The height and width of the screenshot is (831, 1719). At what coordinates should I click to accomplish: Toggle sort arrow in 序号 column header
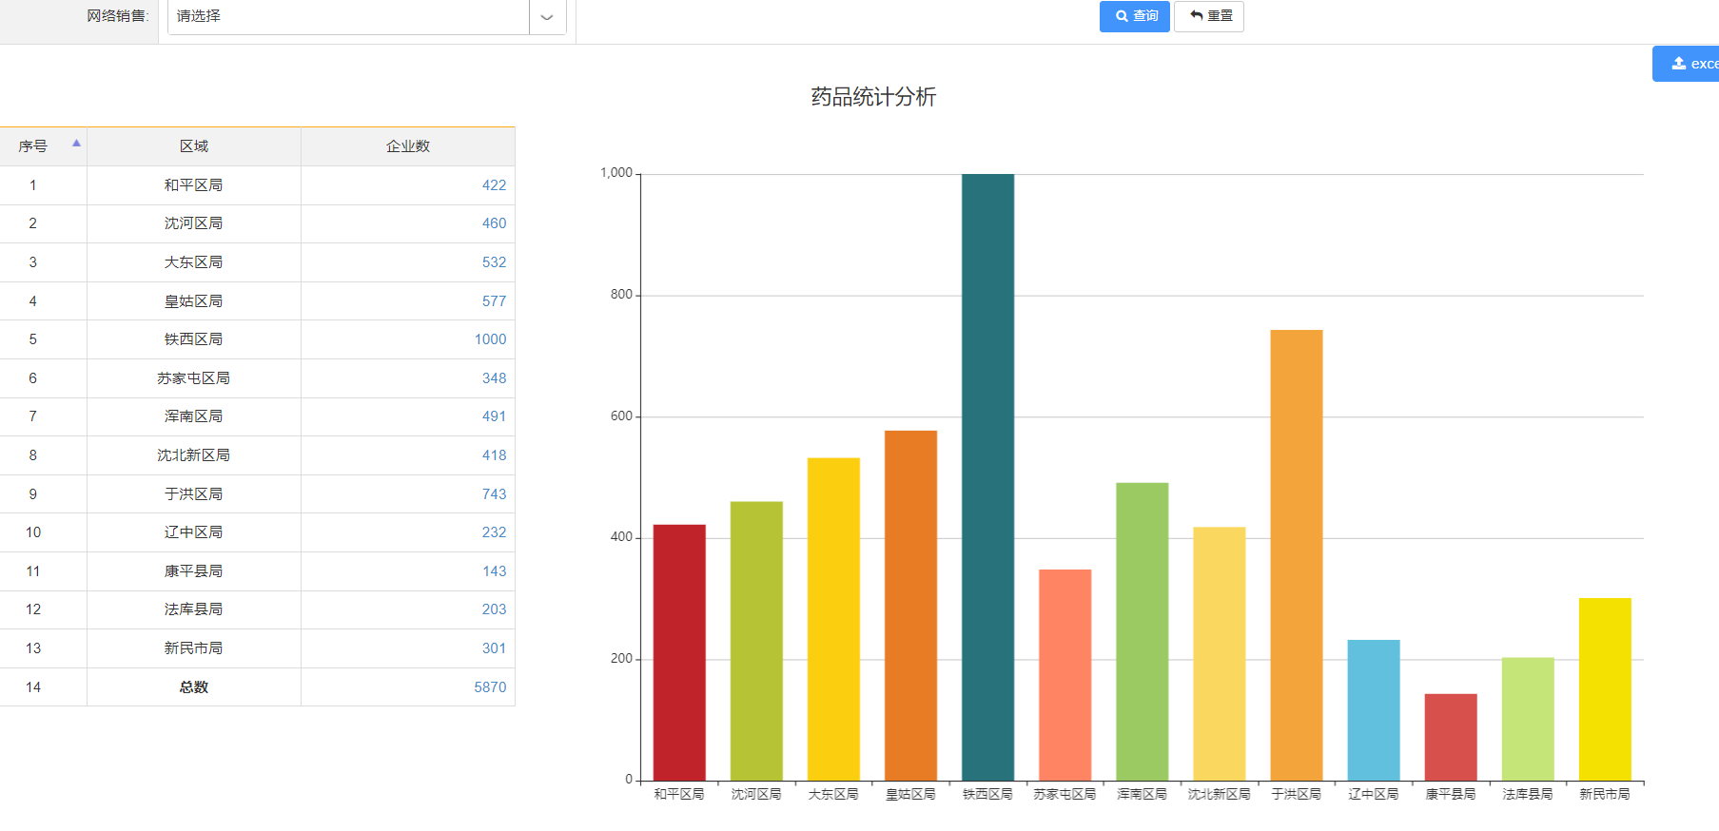coord(76,144)
